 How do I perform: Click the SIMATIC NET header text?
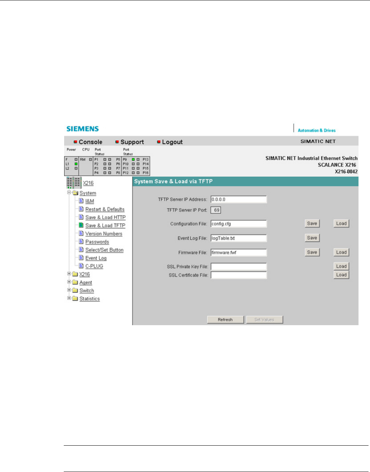(318, 141)
